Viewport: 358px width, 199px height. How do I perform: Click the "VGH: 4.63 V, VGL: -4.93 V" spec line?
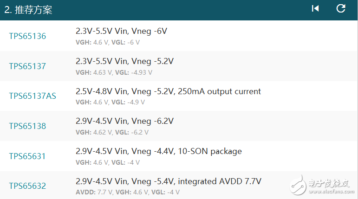(x=114, y=72)
